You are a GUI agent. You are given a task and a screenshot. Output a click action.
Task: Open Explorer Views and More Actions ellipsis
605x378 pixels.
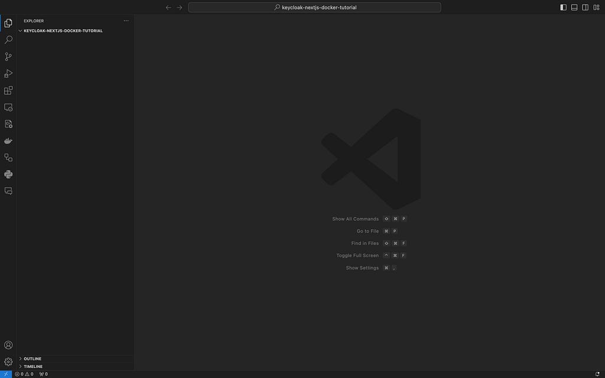coord(126,21)
